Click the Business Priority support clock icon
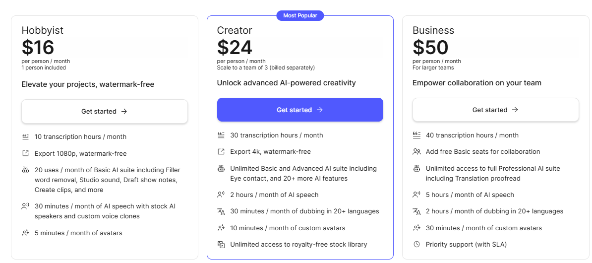 416,244
